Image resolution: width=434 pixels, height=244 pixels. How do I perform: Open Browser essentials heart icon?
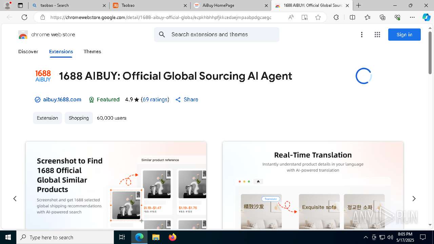[x=397, y=17]
